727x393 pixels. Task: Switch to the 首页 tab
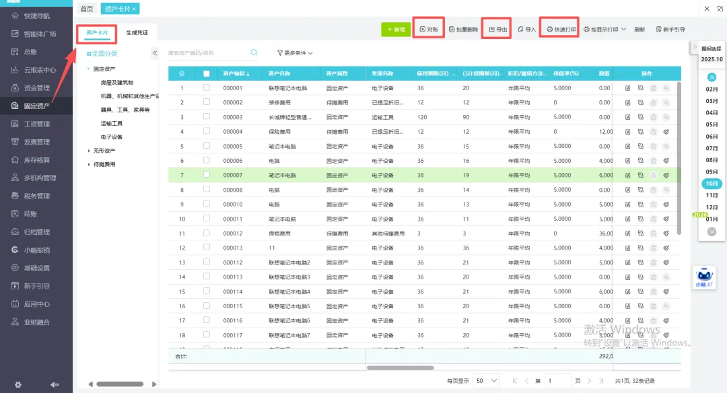[87, 9]
